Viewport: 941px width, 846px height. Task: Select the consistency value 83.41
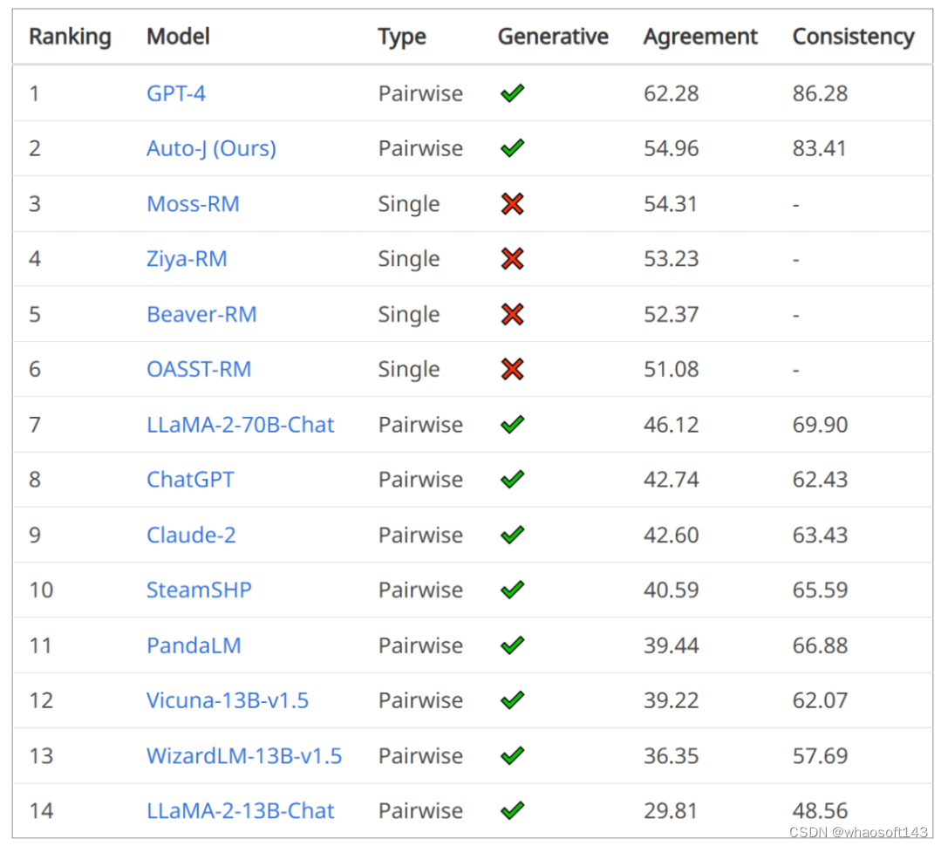pos(819,148)
